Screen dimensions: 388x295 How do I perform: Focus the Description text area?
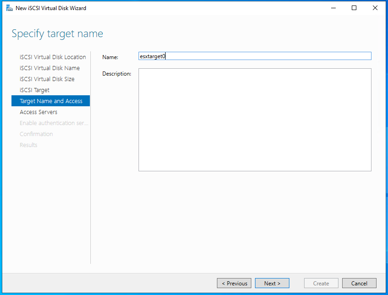point(255,120)
